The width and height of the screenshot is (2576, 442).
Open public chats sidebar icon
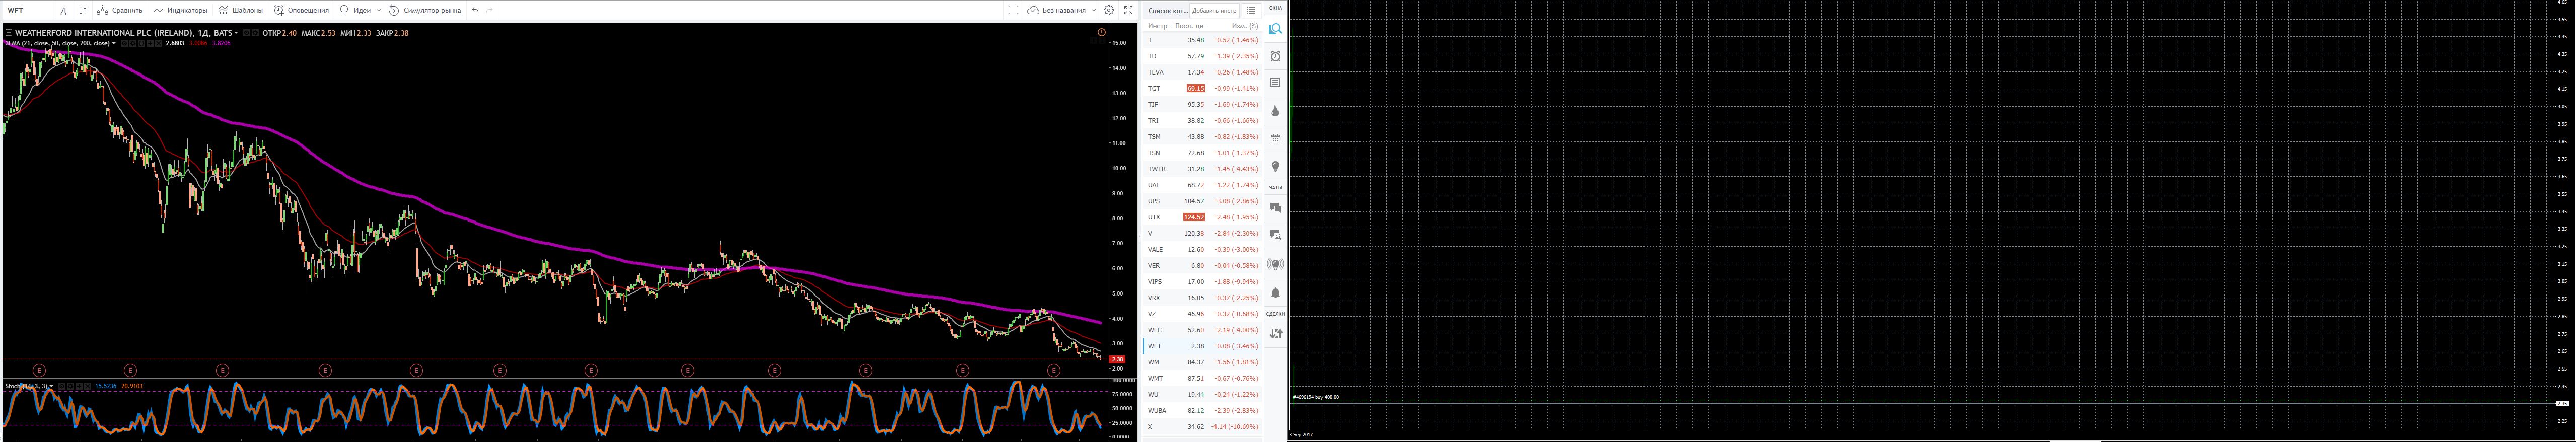point(1275,207)
